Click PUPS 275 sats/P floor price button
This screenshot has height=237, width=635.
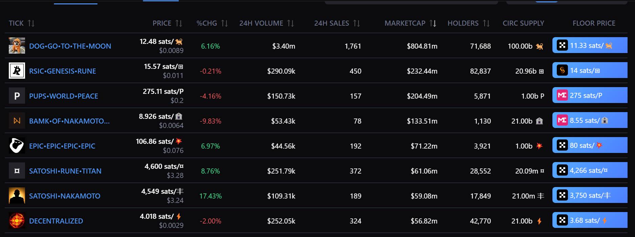point(590,96)
